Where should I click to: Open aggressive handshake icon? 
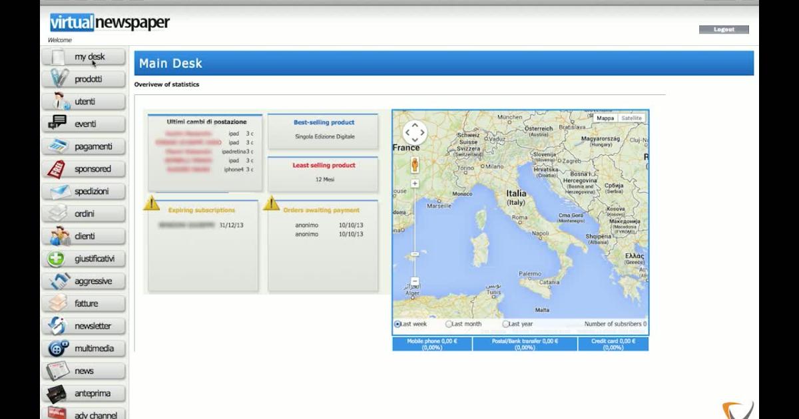59,281
